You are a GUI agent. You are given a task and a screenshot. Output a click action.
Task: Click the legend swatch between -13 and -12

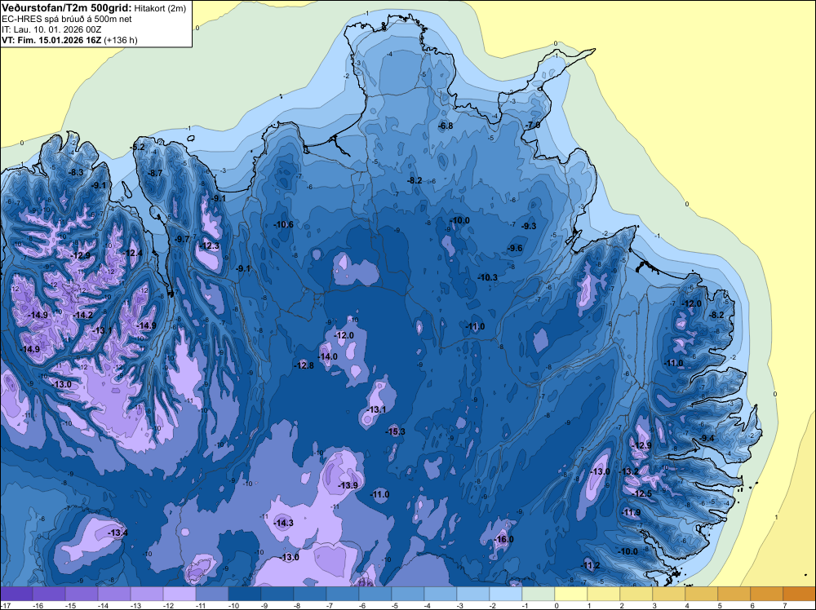147,594
